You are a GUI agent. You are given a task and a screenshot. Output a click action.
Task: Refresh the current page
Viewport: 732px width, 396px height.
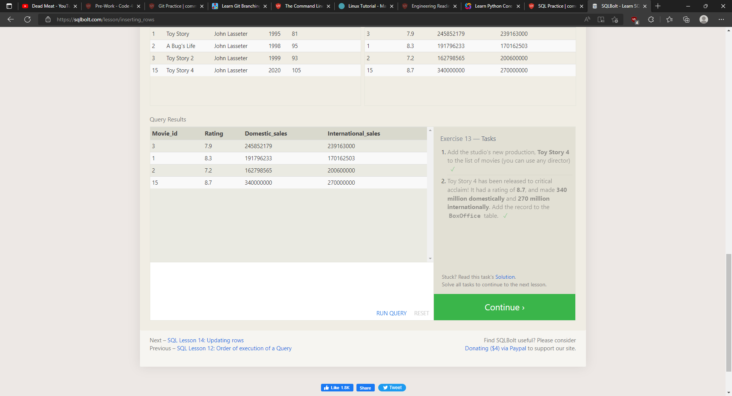(x=27, y=19)
